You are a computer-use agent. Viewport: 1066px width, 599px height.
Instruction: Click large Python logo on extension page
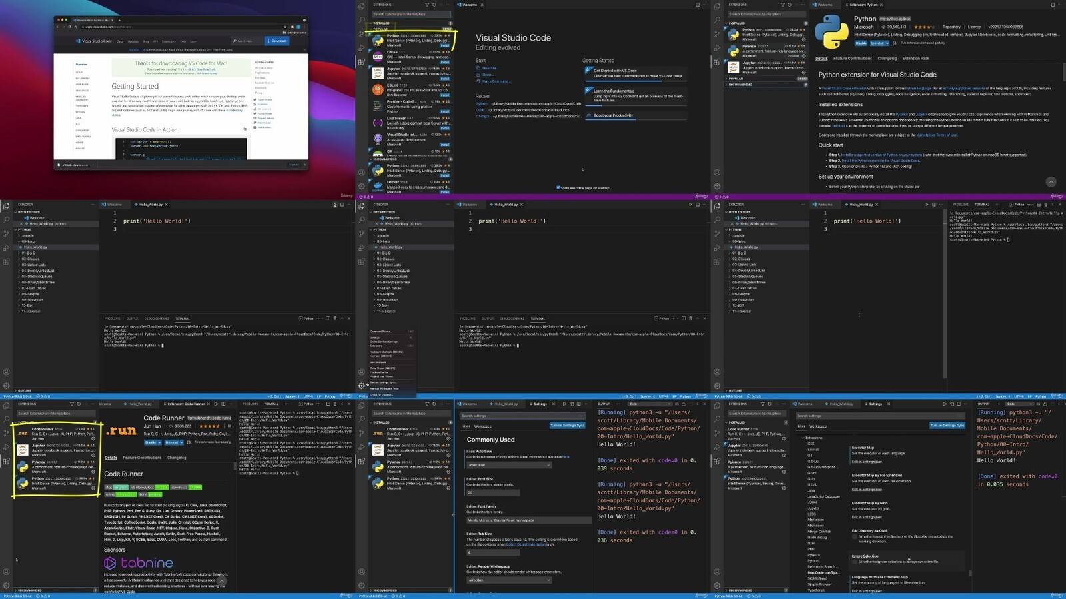(831, 31)
